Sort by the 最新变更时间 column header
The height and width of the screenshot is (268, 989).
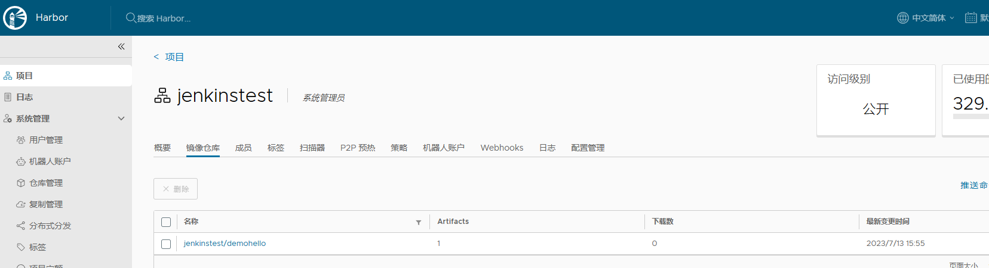click(x=888, y=222)
